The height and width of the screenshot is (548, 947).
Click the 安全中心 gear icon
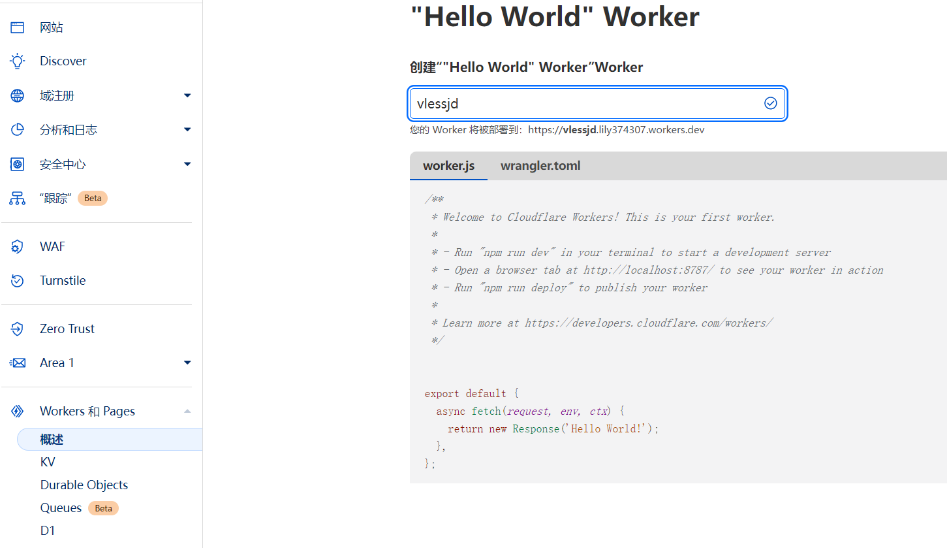point(18,165)
